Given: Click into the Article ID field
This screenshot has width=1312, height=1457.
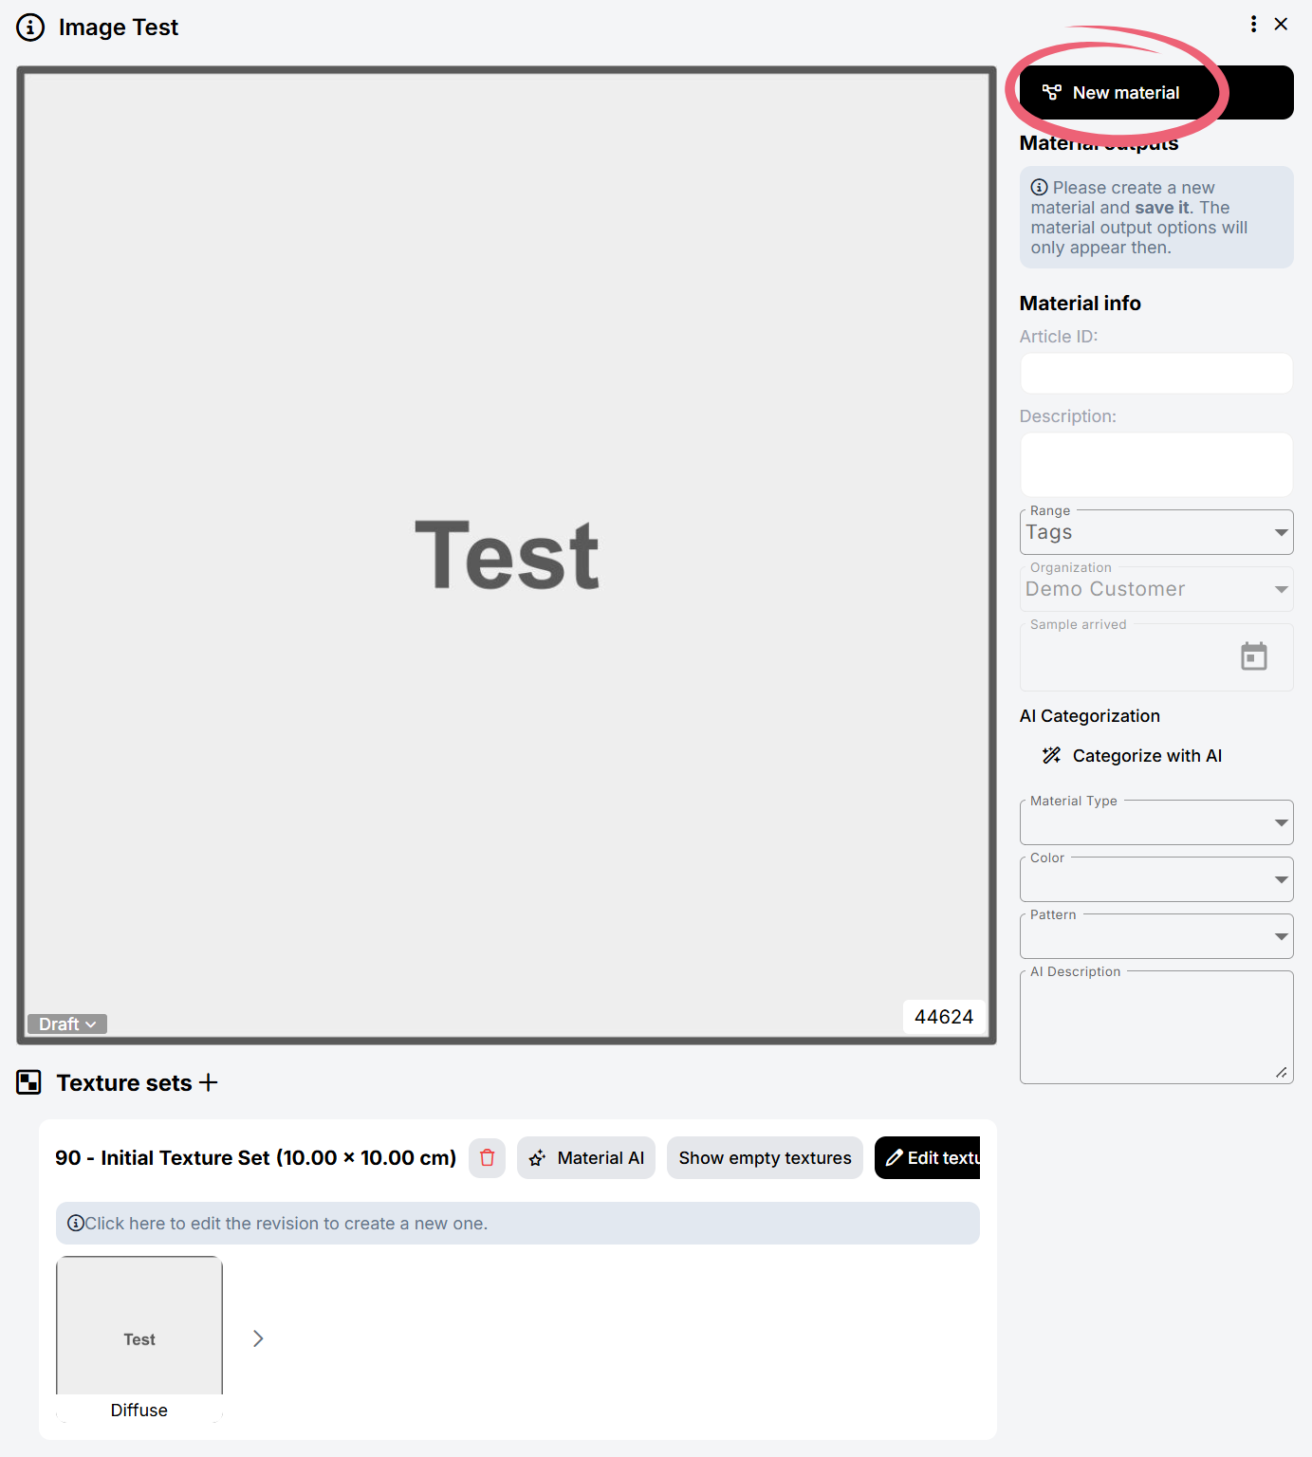Looking at the screenshot, I should click(1155, 374).
